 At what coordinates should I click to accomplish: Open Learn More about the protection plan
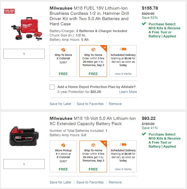click(128, 92)
